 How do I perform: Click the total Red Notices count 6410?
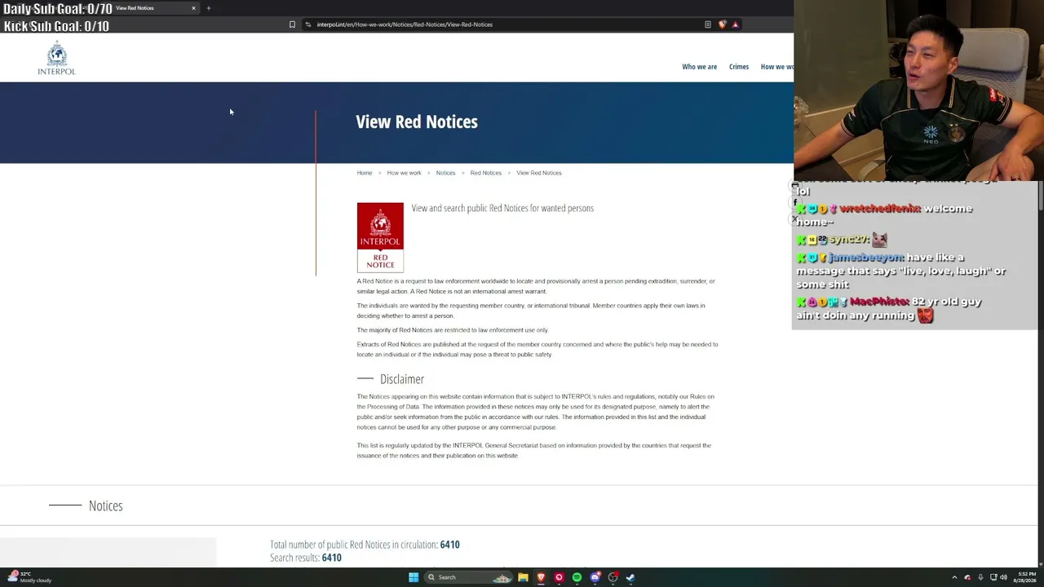point(449,545)
